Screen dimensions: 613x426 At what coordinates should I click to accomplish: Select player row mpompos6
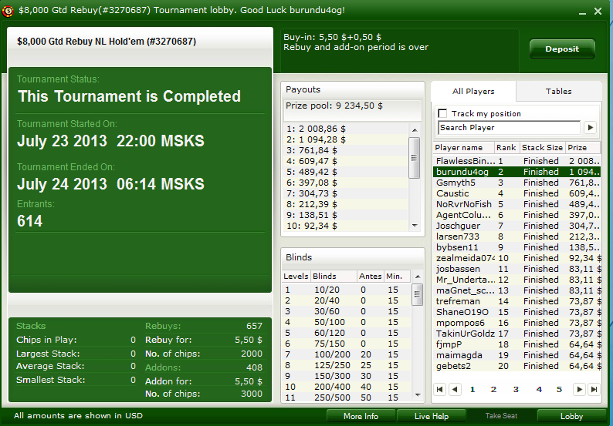(516, 323)
